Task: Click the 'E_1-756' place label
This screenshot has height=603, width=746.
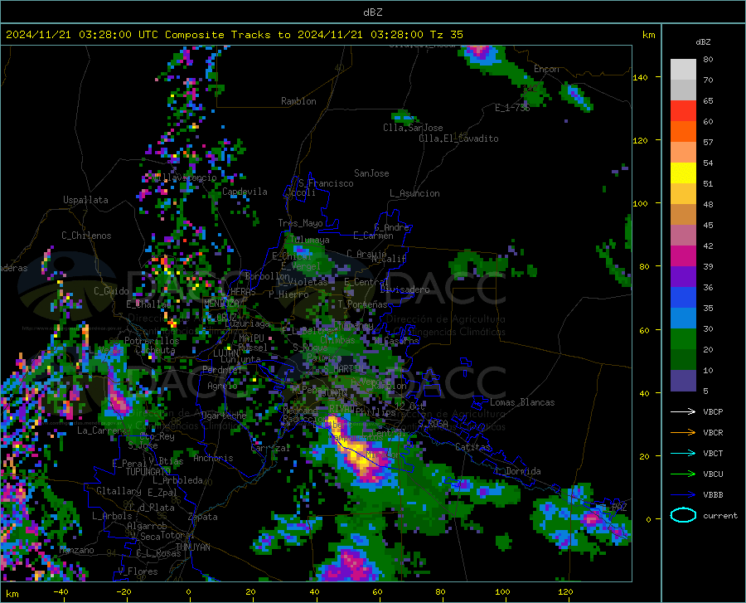Action: point(512,108)
